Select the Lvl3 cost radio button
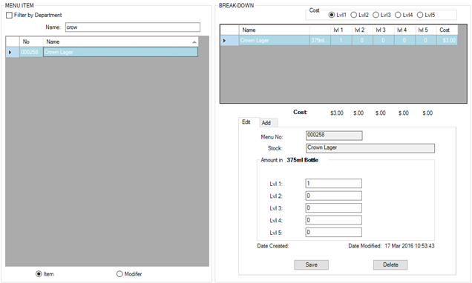The height and width of the screenshot is (283, 472). pos(376,15)
